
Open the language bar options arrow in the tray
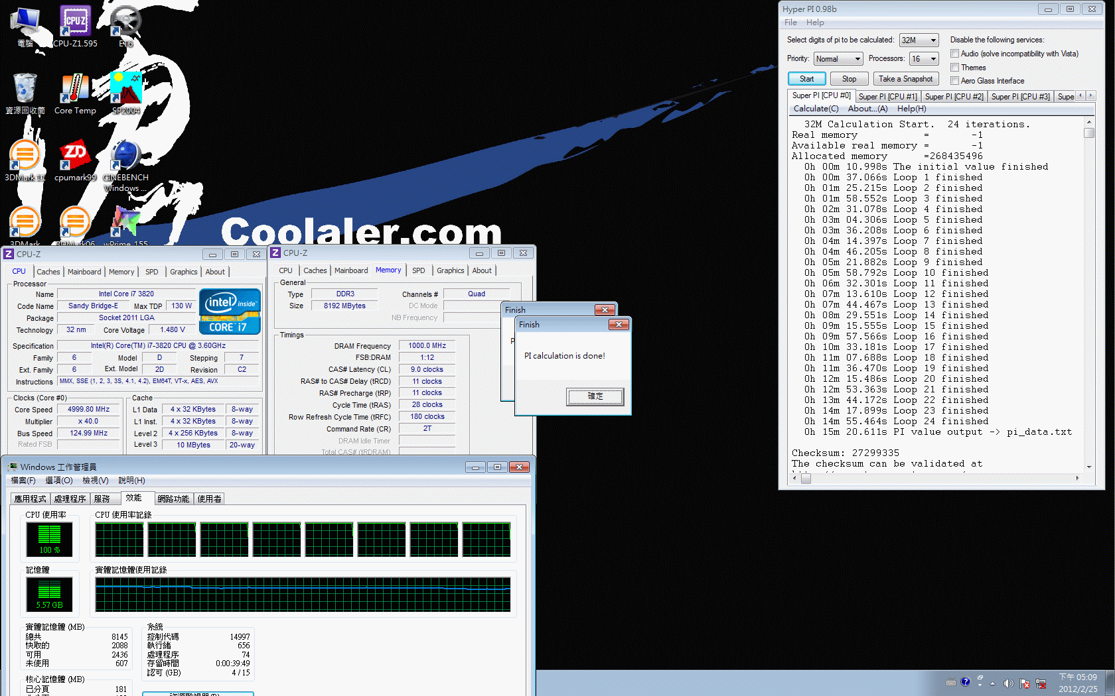point(980,685)
